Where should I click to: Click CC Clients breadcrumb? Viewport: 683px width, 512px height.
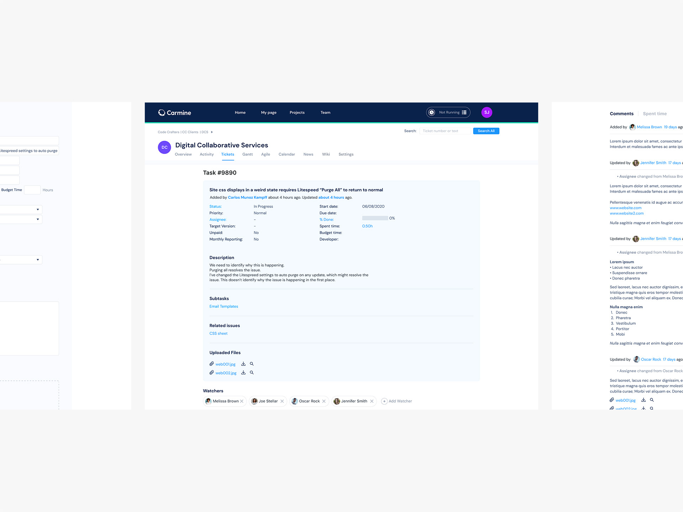pos(190,132)
